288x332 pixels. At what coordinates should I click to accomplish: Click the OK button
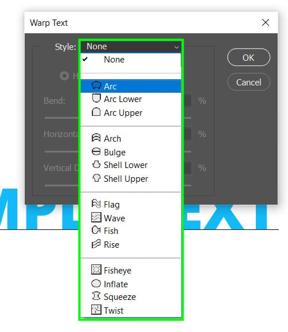tap(248, 57)
